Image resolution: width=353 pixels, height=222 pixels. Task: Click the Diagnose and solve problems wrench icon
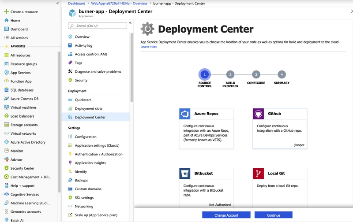[x=70, y=71]
